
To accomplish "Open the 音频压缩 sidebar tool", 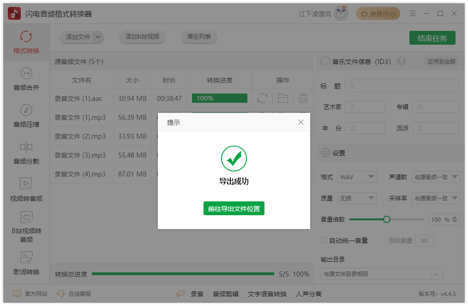I will (26, 117).
